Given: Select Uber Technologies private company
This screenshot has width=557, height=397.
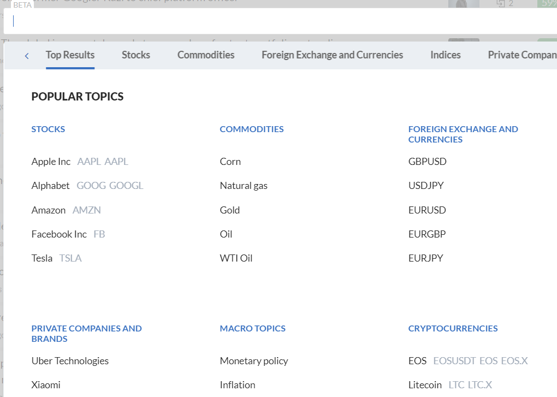Looking at the screenshot, I should pyautogui.click(x=70, y=361).
